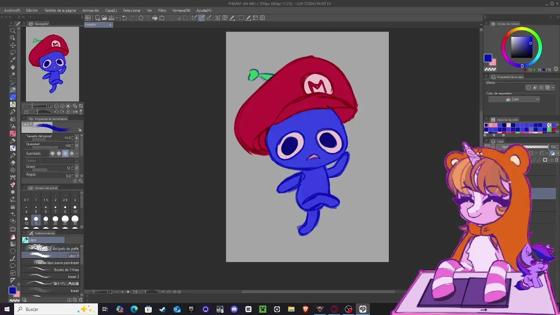Adjust the Navigator zoom slider
The image size is (560, 315).
pyautogui.click(x=38, y=106)
